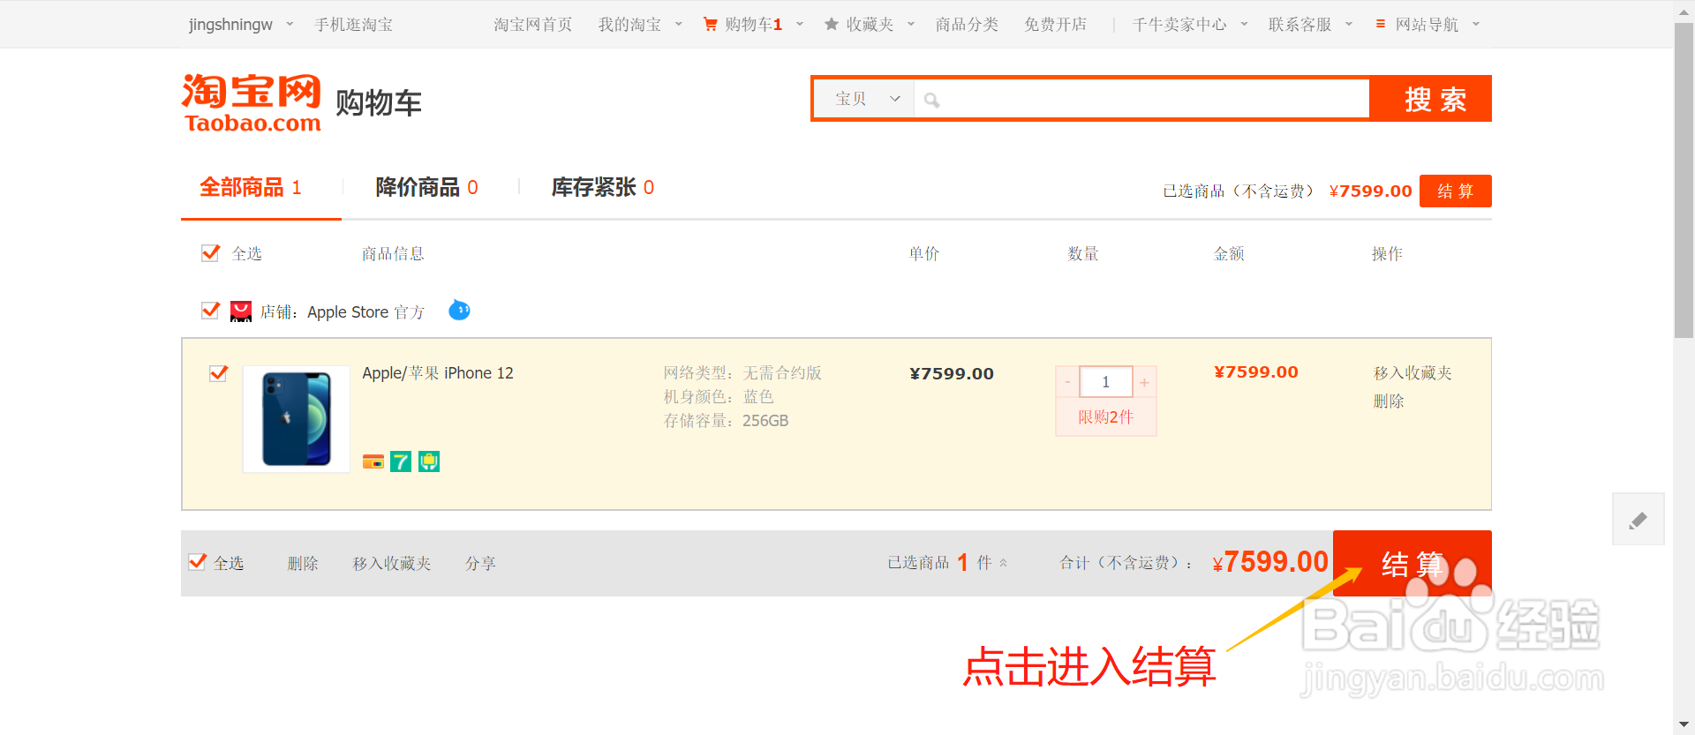This screenshot has width=1695, height=735.
Task: Click the 搜索 search button
Action: 1431,99
